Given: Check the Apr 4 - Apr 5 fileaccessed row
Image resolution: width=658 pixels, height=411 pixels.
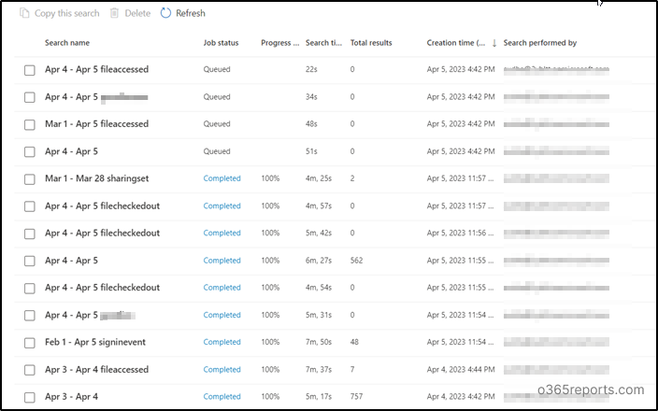Looking at the screenshot, I should 29,70.
